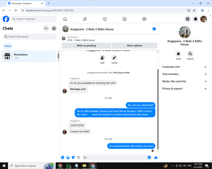
Task: Select the Messenger | Facebook tab
Action: tap(26, 3)
